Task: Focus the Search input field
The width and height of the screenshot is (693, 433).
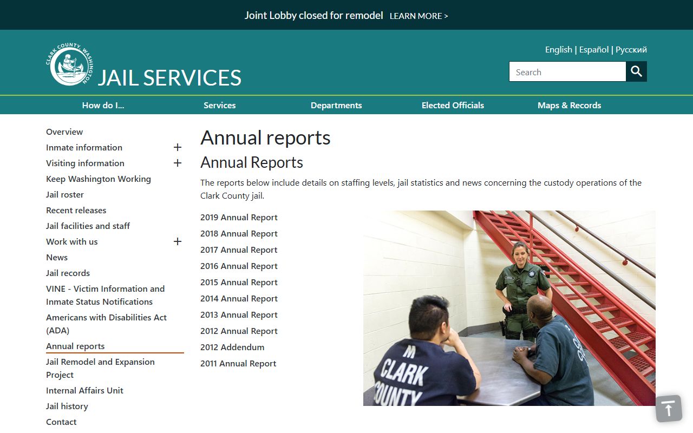Action: click(567, 71)
